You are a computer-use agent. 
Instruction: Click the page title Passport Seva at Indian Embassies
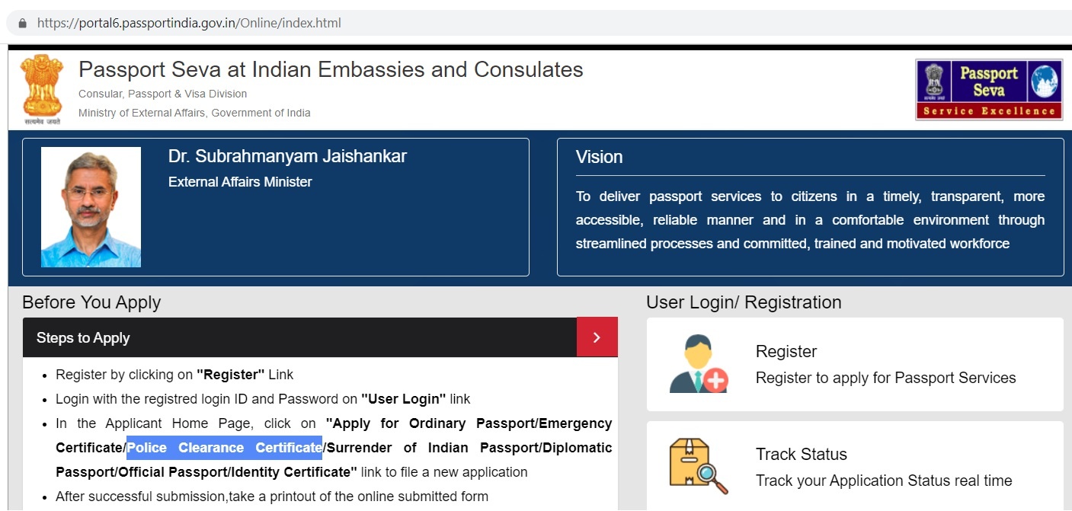pos(331,69)
